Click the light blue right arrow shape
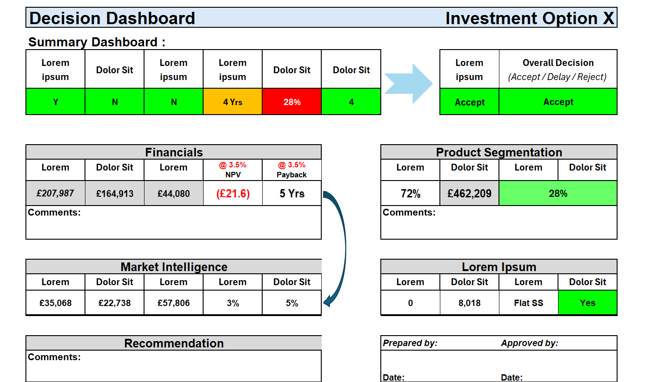The width and height of the screenshot is (648, 382). point(409,83)
